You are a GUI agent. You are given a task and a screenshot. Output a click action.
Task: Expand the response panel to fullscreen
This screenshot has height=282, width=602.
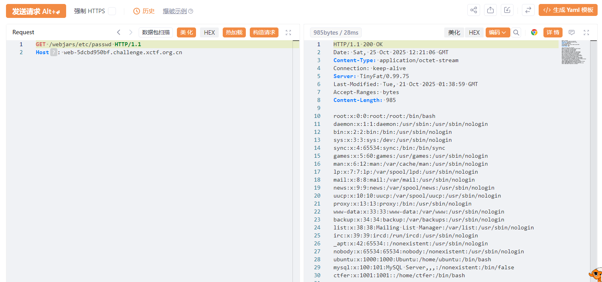[x=586, y=33]
